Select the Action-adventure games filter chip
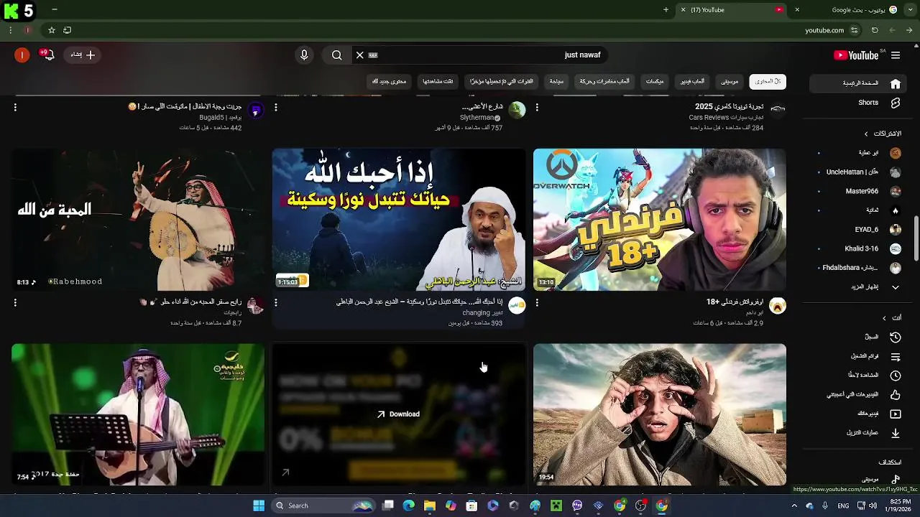 click(x=604, y=82)
